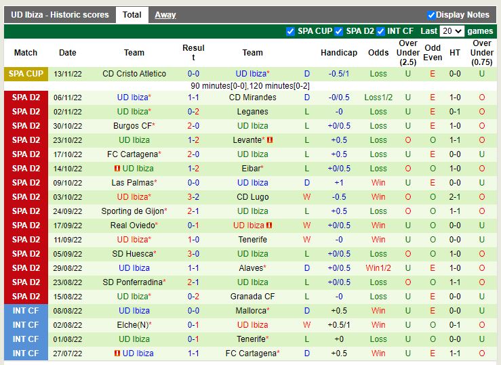Open Elche(N) team link
The height and width of the screenshot is (365, 501).
click(x=132, y=325)
